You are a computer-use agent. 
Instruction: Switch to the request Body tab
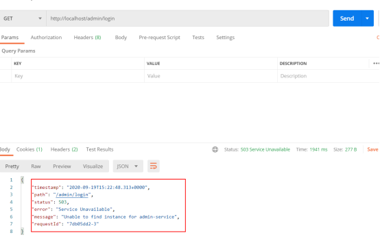pos(121,38)
